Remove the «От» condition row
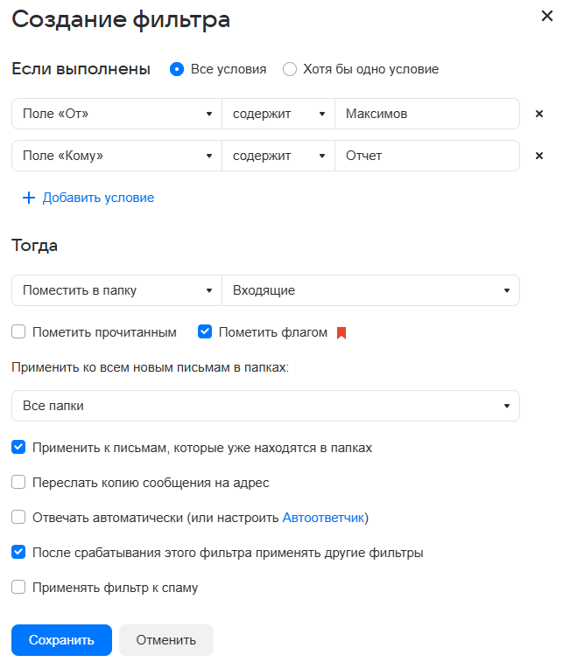The width and height of the screenshot is (563, 662). [x=539, y=114]
